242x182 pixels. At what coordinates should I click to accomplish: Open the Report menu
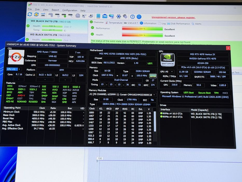tap(55, 10)
